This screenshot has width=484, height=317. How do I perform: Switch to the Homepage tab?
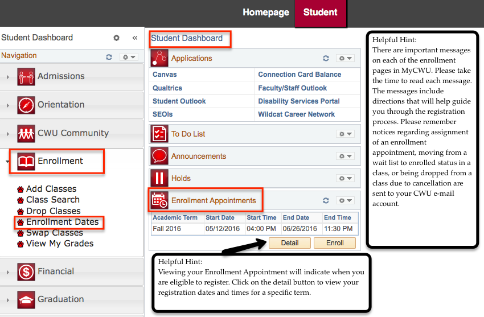tap(265, 13)
